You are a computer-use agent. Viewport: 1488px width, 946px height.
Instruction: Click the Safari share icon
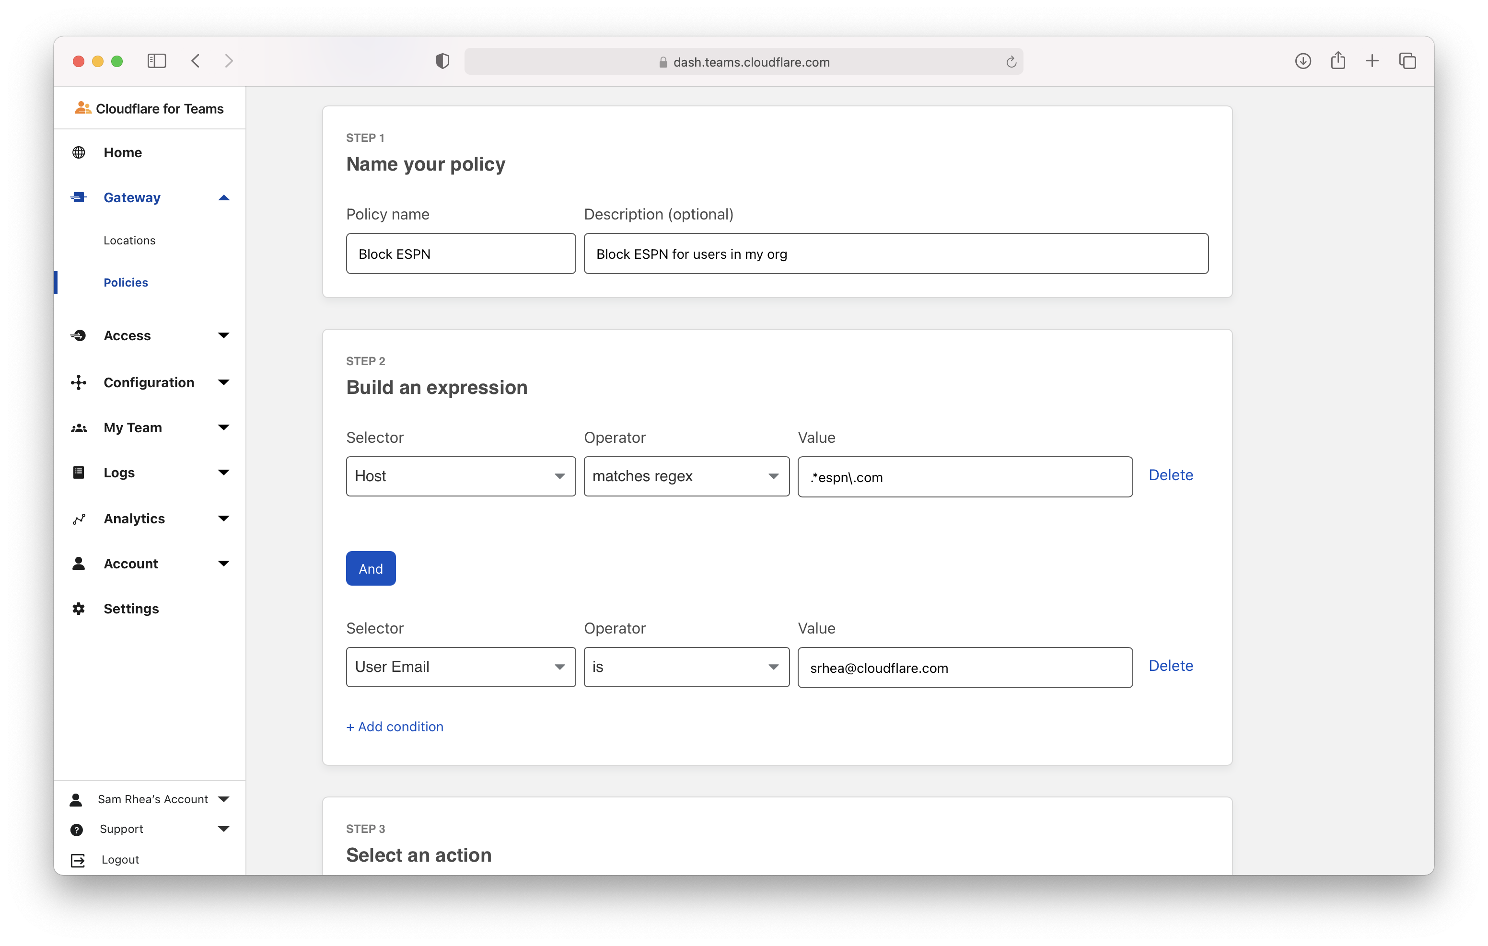(1338, 61)
